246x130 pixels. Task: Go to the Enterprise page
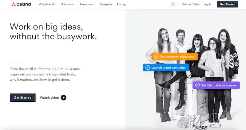(x=106, y=4)
